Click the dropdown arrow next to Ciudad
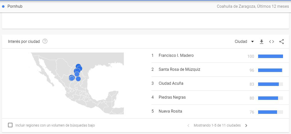Viewport: 291px width, 134px height. point(252,41)
